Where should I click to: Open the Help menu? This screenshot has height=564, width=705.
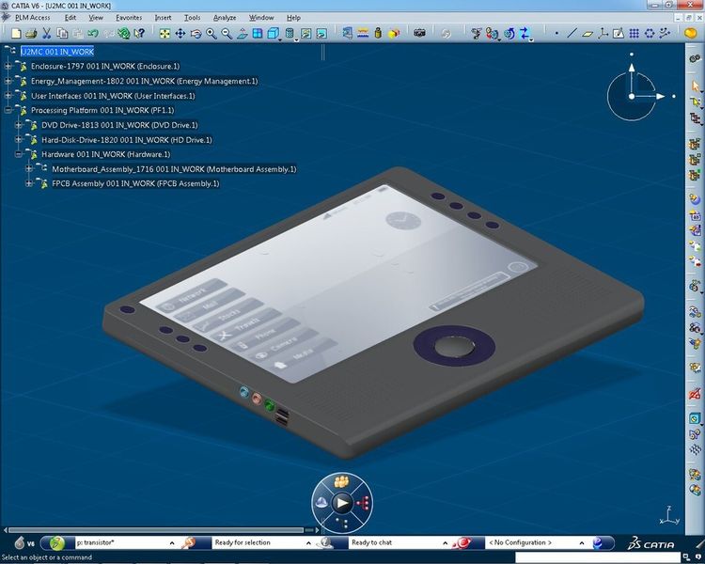point(293,18)
